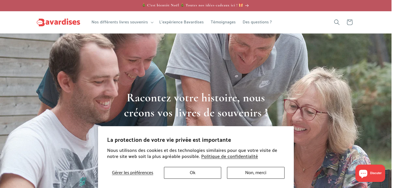Open Gérer les préférences
Viewport: 395px width, 188px height.
point(132,173)
